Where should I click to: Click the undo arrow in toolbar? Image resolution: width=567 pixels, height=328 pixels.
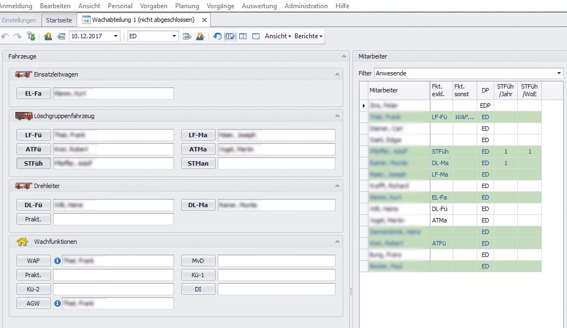pos(5,36)
